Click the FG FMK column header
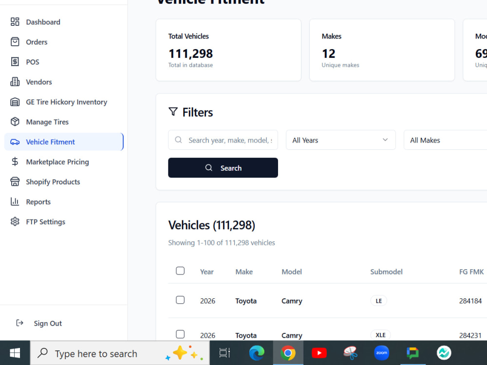487x365 pixels. pyautogui.click(x=471, y=272)
